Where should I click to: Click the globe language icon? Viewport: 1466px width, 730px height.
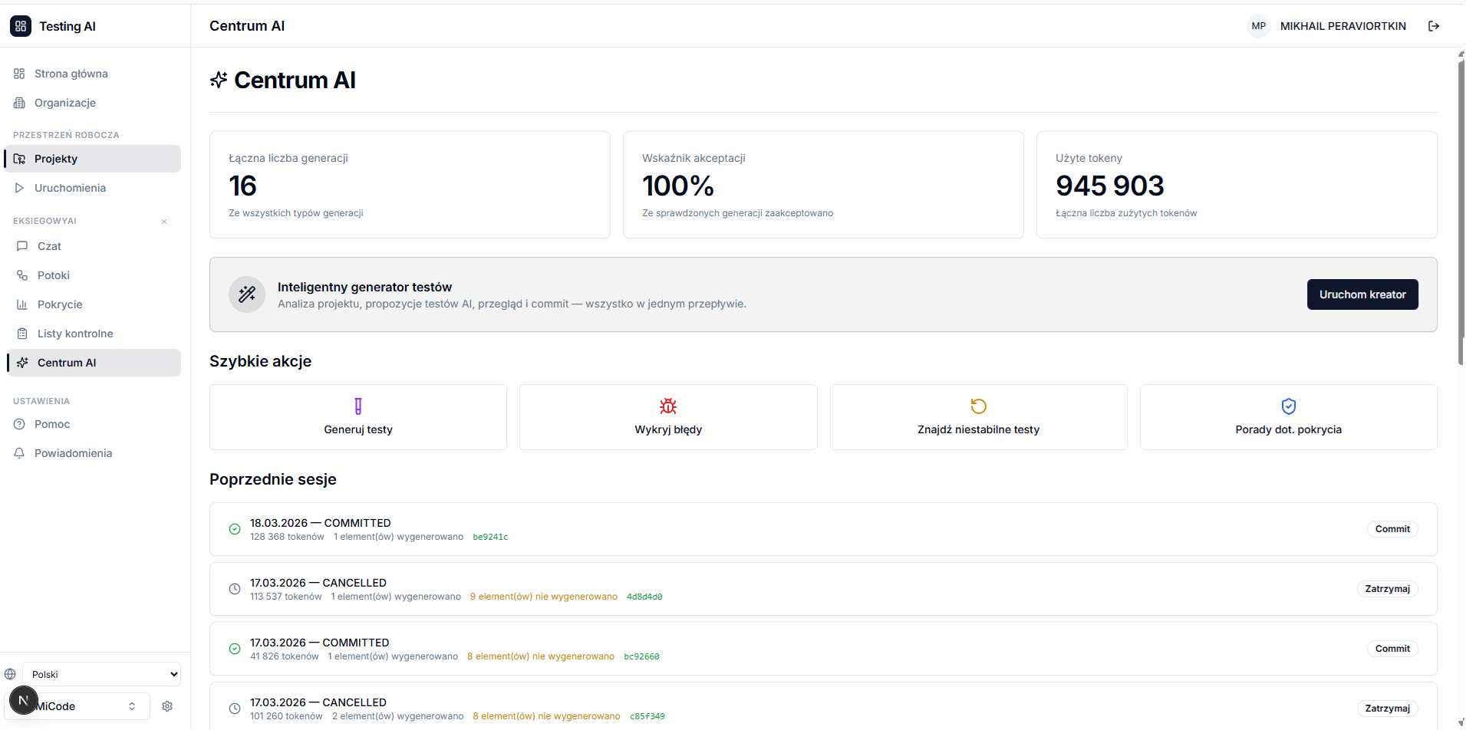coord(10,674)
